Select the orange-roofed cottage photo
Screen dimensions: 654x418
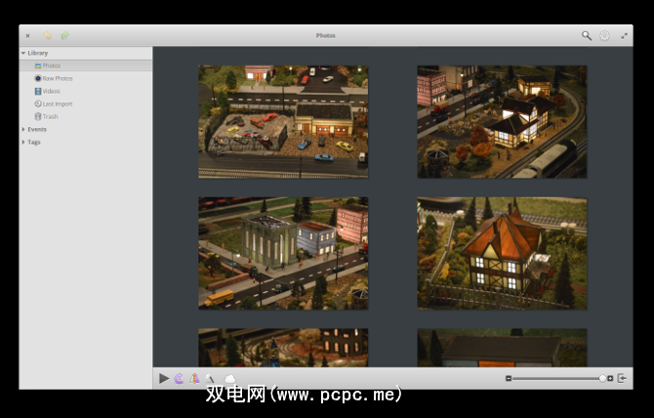pos(502,253)
